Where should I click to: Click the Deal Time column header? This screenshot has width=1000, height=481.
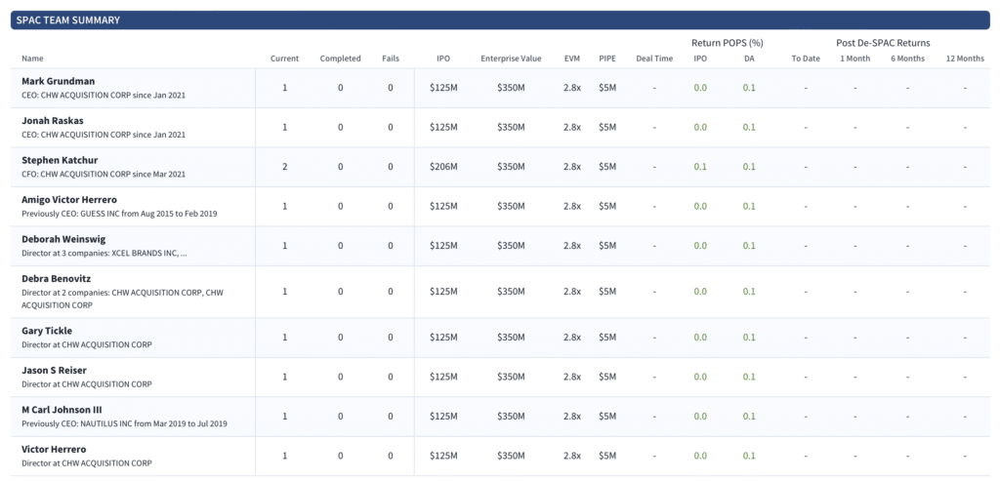pos(654,59)
